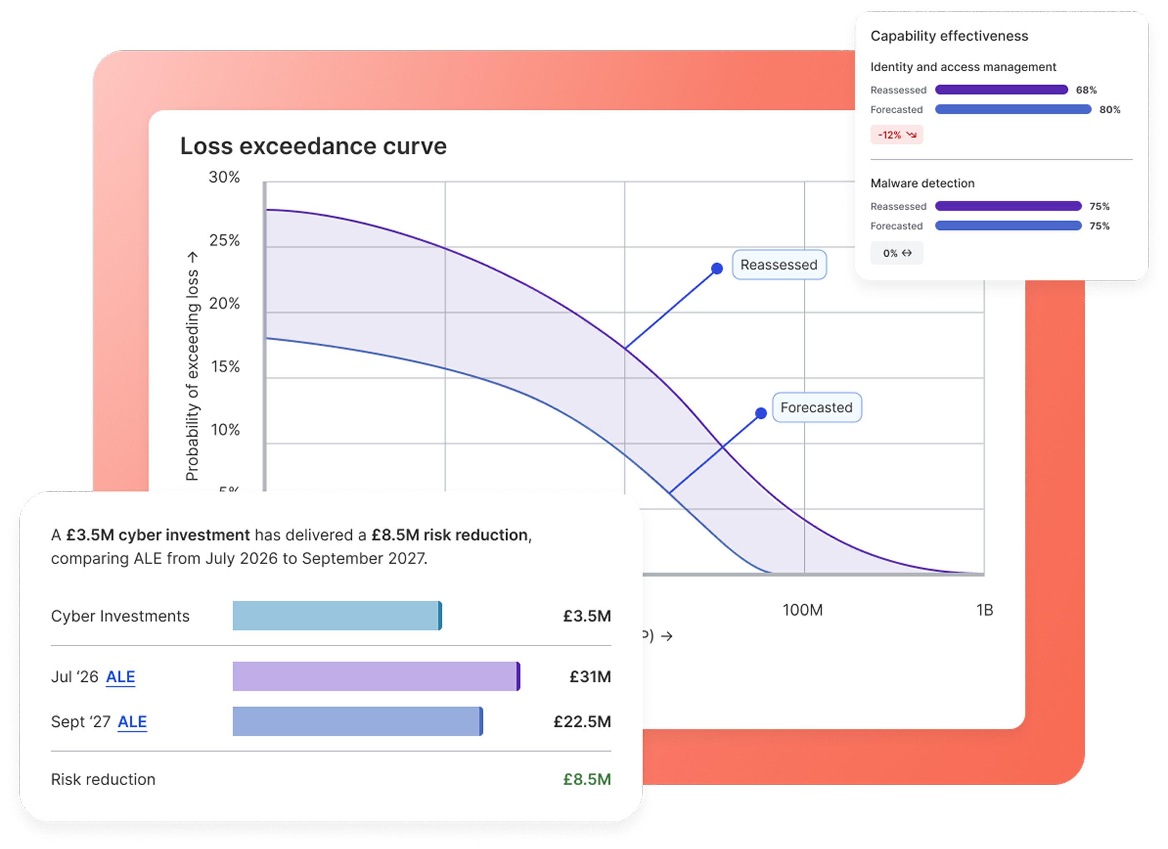Screen dimensions: 1168x849
Task: Click the -12% decrease badge
Action: pyautogui.click(x=896, y=135)
